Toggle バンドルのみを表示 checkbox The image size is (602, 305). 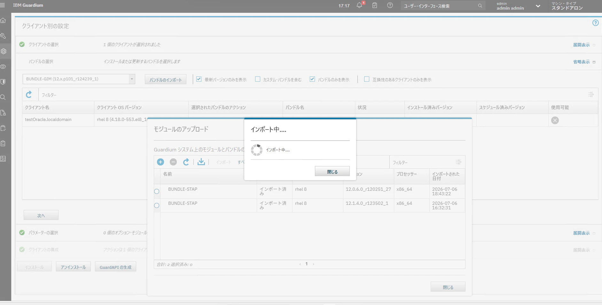312,79
